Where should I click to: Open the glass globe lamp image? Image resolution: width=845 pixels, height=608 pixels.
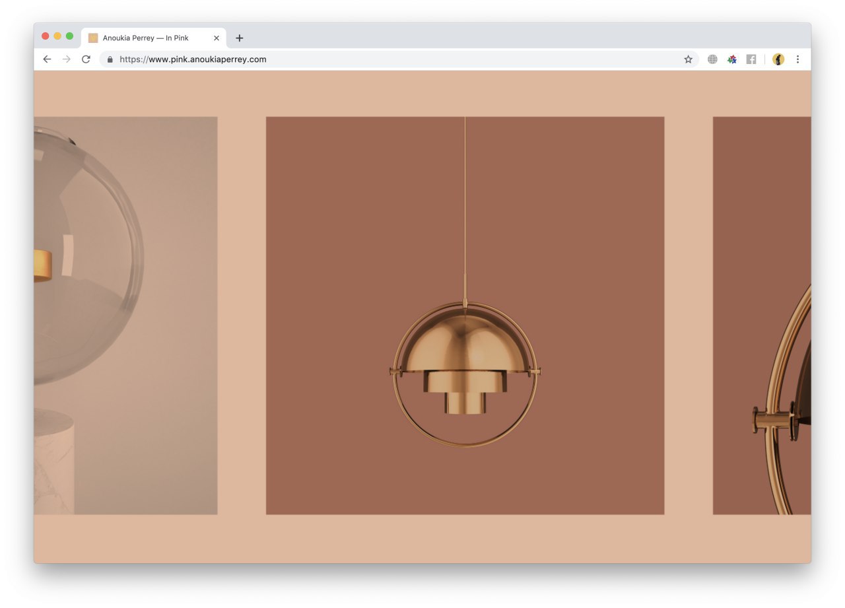click(125, 316)
